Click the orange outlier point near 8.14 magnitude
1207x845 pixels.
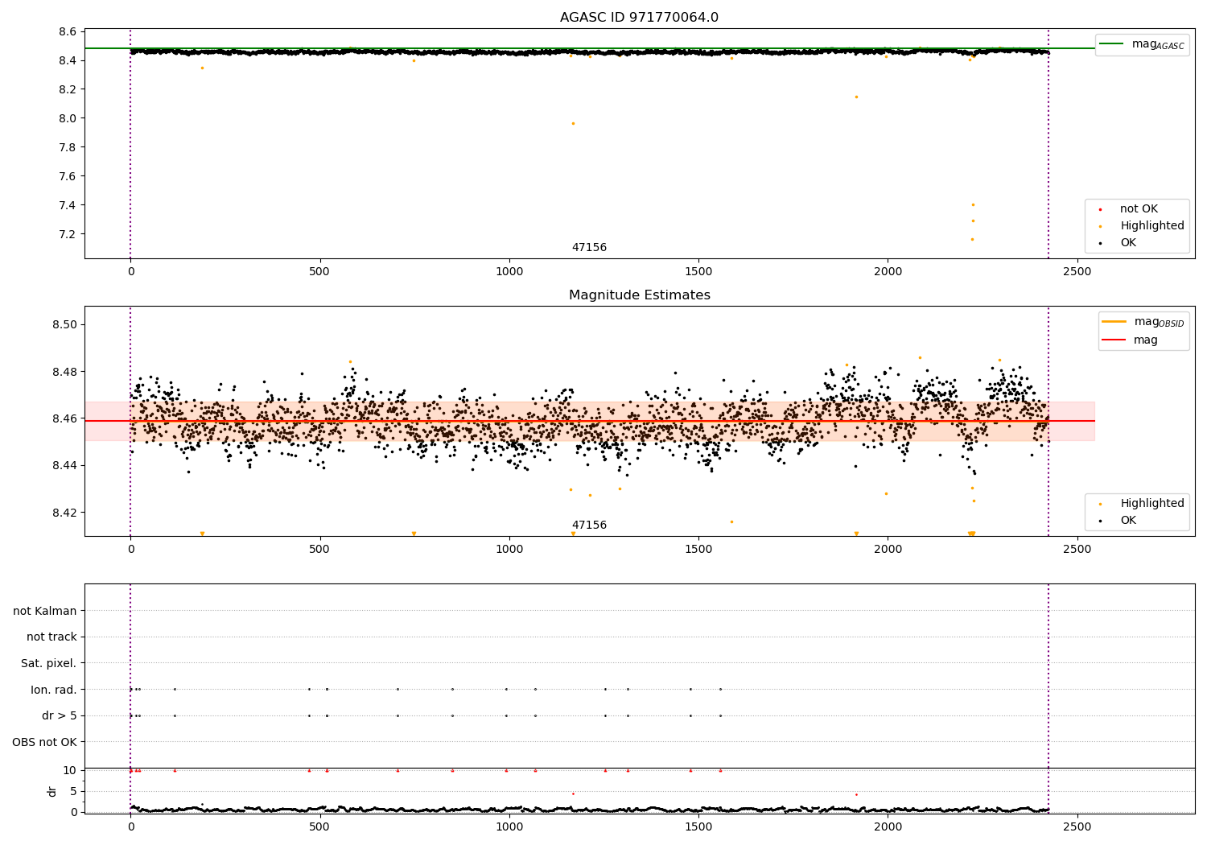tap(856, 97)
